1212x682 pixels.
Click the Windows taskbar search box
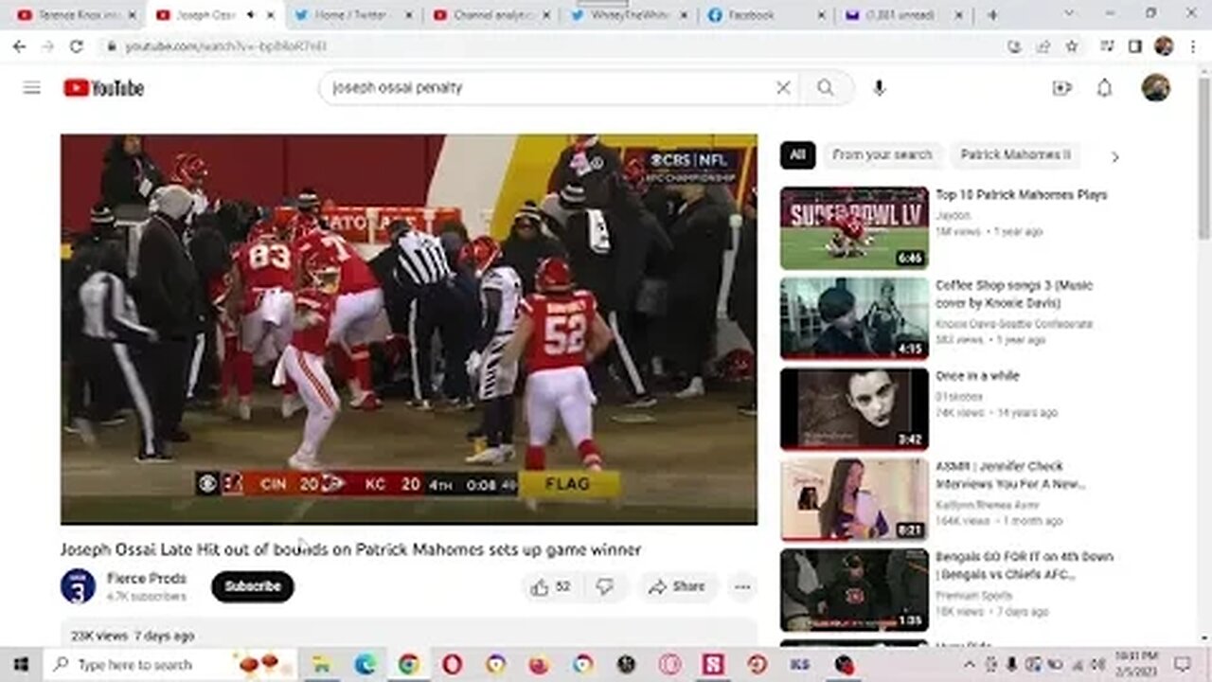coord(170,665)
